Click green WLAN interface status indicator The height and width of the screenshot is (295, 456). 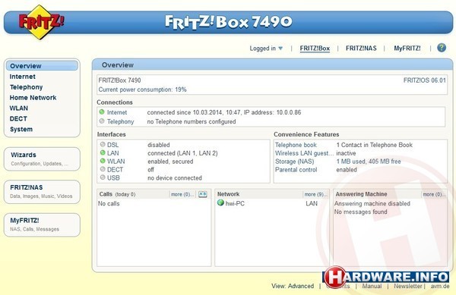pyautogui.click(x=103, y=161)
